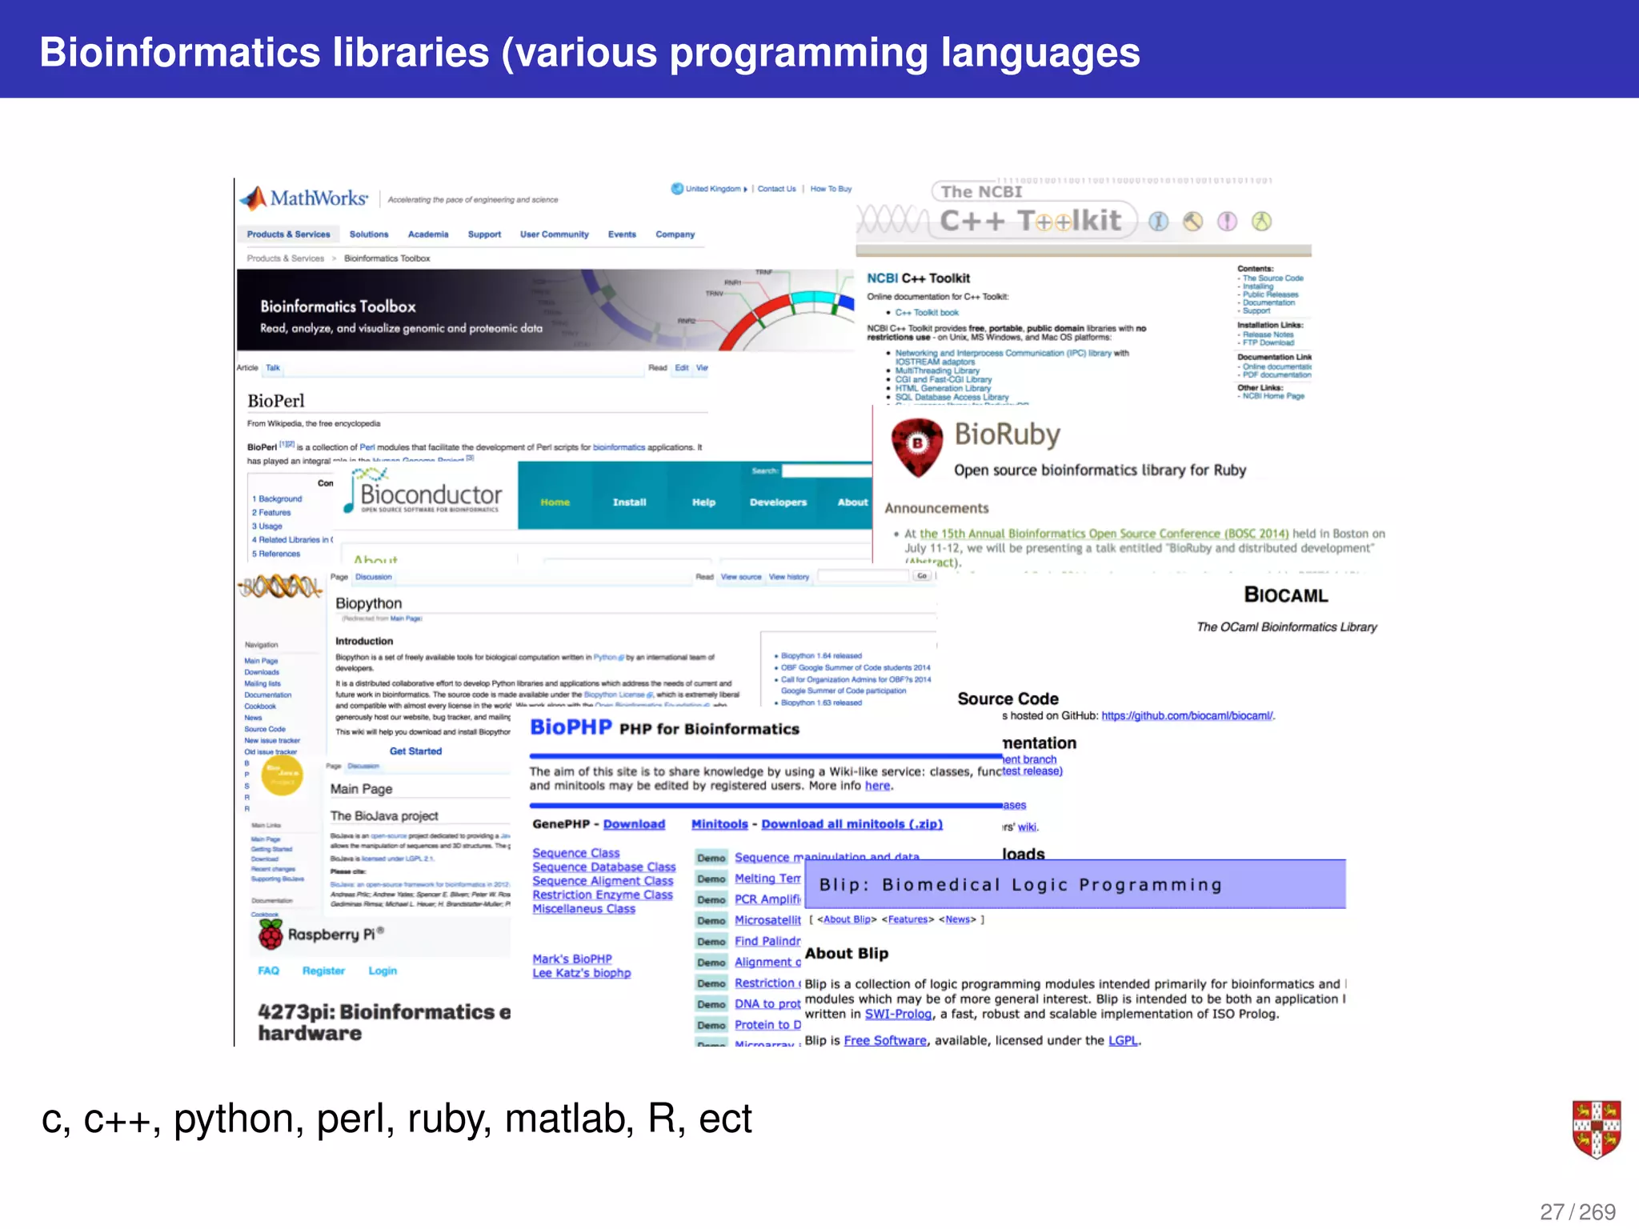Click Talk tab on BioPerl page
The width and height of the screenshot is (1639, 1229).
point(273,368)
